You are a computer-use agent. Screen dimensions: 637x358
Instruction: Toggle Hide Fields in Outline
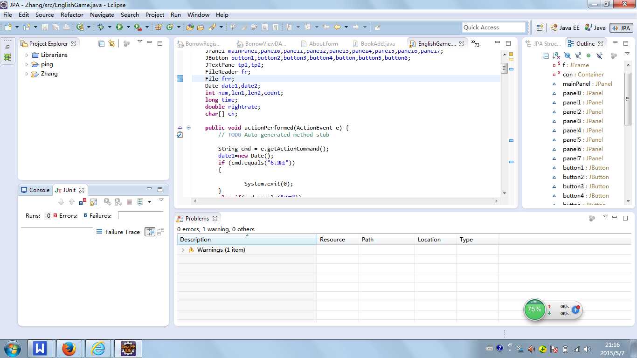tap(567, 55)
